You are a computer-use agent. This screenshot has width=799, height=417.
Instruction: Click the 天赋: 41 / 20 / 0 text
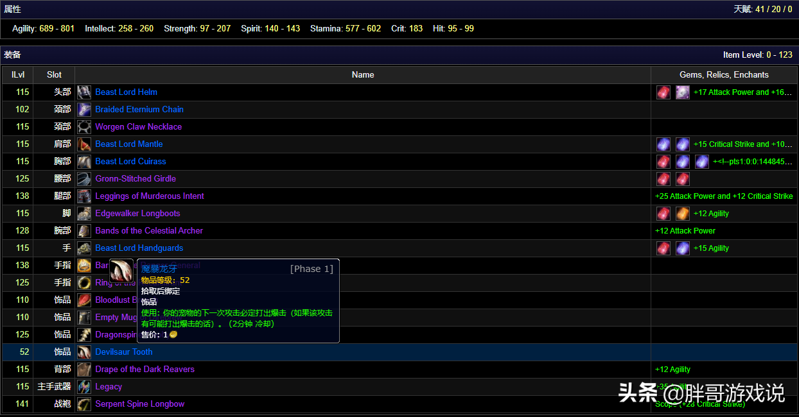pyautogui.click(x=763, y=10)
